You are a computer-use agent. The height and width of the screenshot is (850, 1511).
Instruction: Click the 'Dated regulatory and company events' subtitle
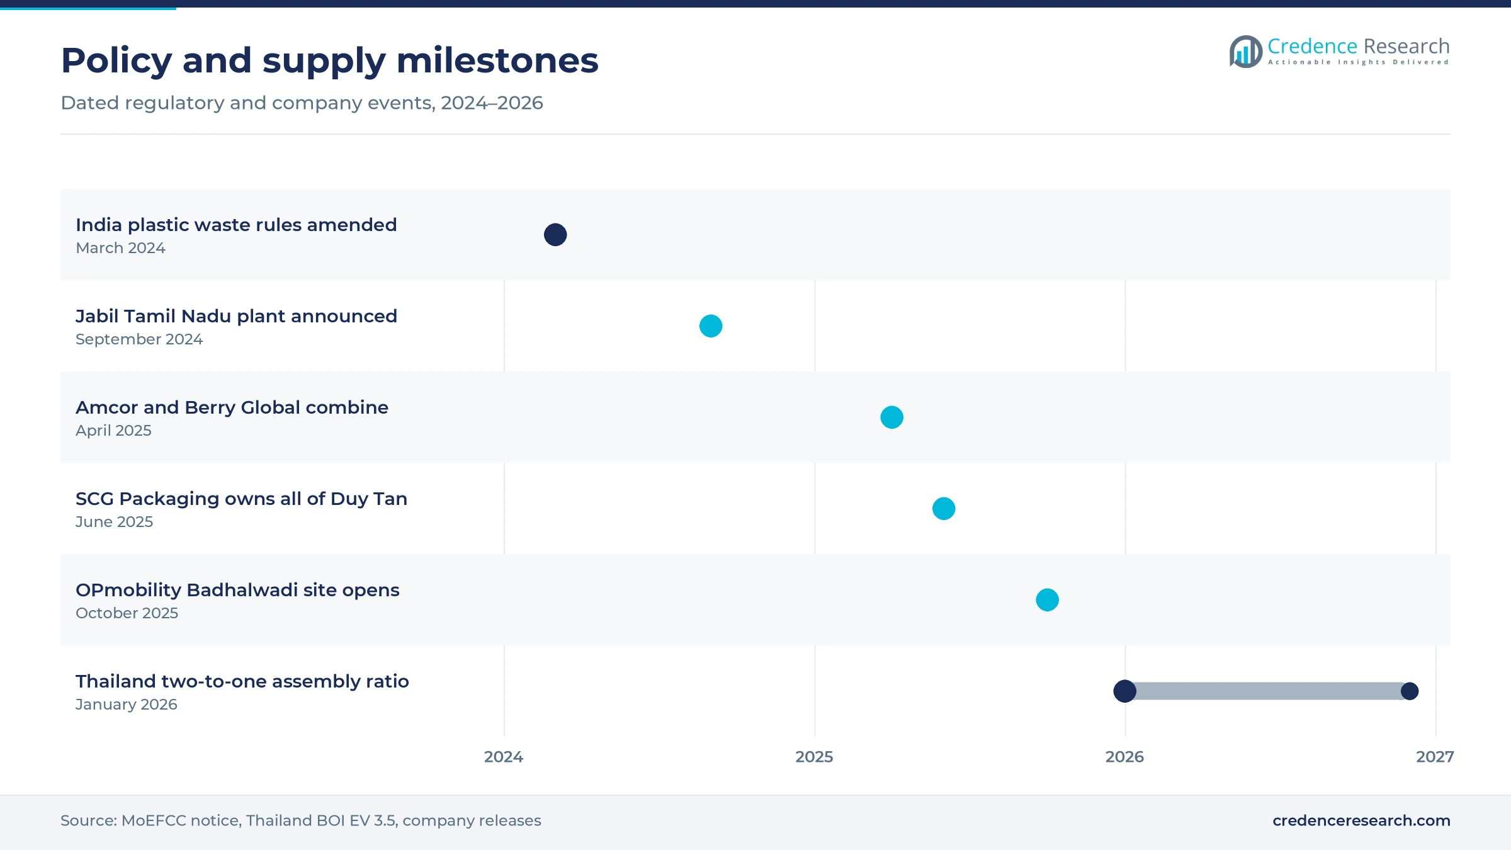click(302, 103)
